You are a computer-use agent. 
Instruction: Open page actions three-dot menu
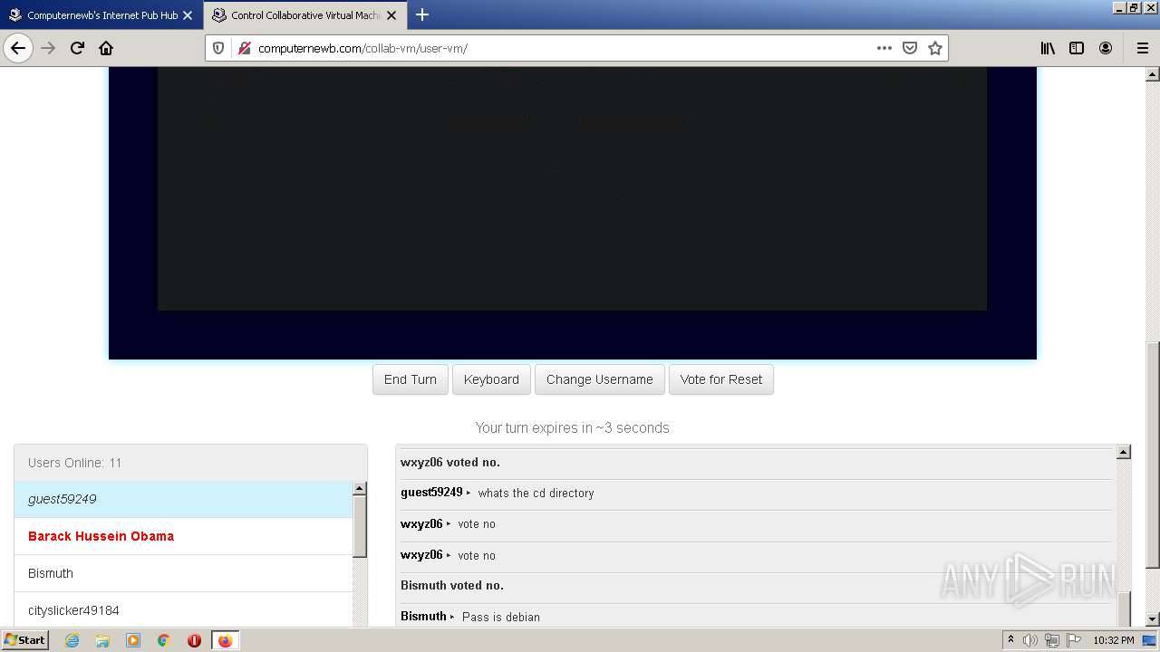(884, 48)
